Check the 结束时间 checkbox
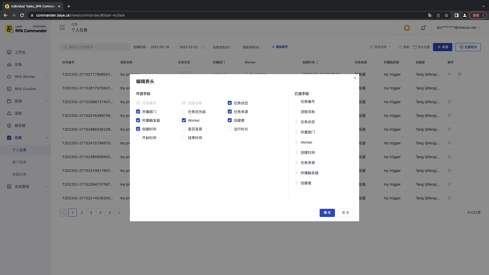 [184, 138]
